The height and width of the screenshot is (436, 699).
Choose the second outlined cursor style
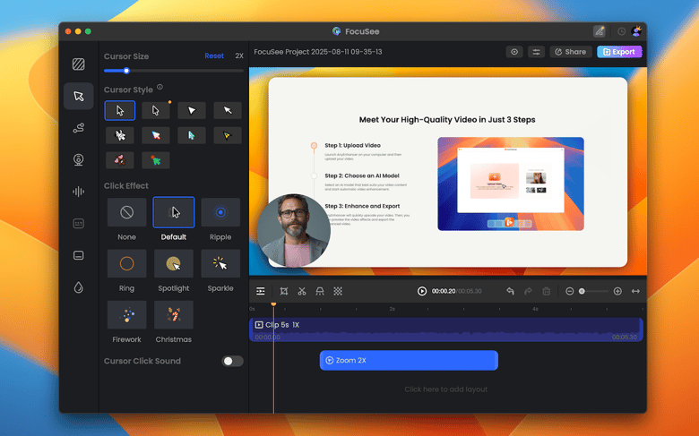pyautogui.click(x=156, y=110)
